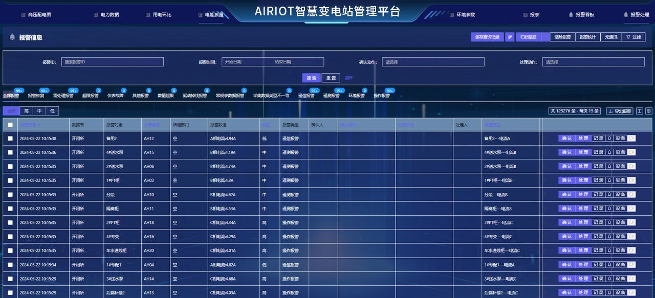Open the 电力数据 top navigation item
The height and width of the screenshot is (298, 655).
[106, 15]
